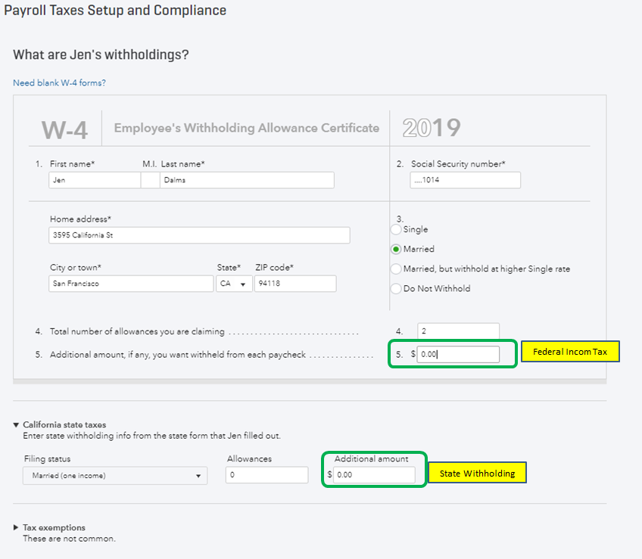Collapse the California state taxes section
Viewport: 642px width, 559px height.
[x=17, y=425]
